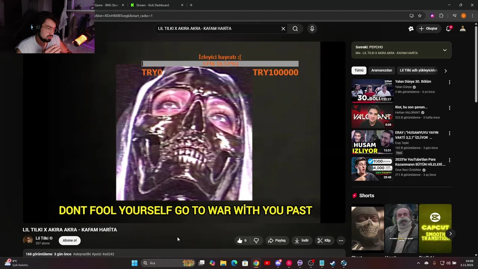Click the Windows taskbar search box

(168, 263)
